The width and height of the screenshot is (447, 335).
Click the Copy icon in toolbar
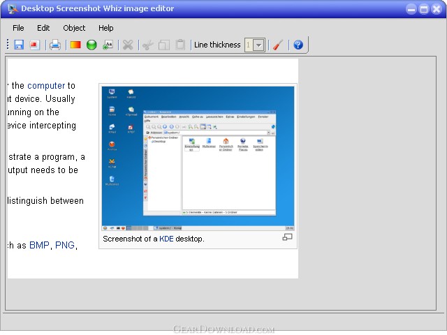pyautogui.click(x=164, y=45)
